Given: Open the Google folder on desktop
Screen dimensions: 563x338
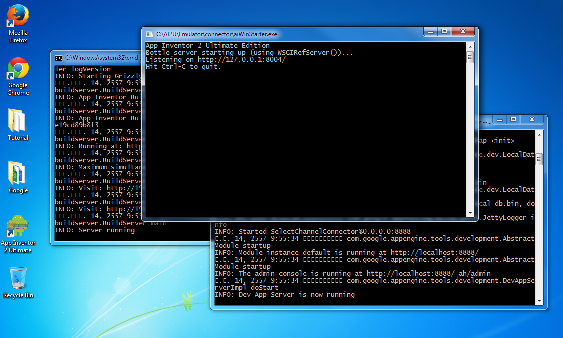Looking at the screenshot, I should 18,177.
